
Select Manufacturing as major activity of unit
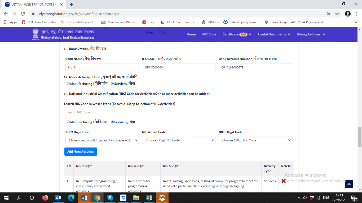click(x=68, y=84)
